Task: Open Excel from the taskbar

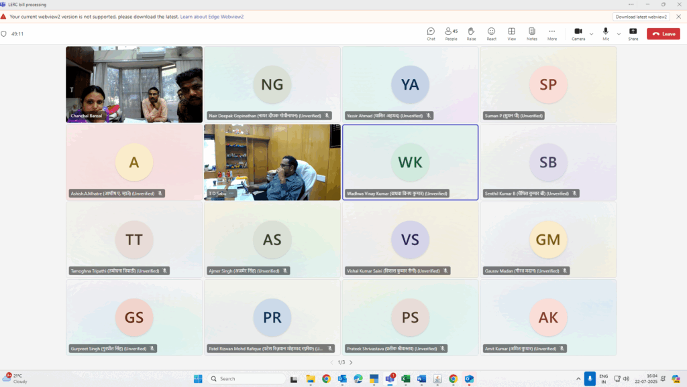Action: [x=406, y=379]
